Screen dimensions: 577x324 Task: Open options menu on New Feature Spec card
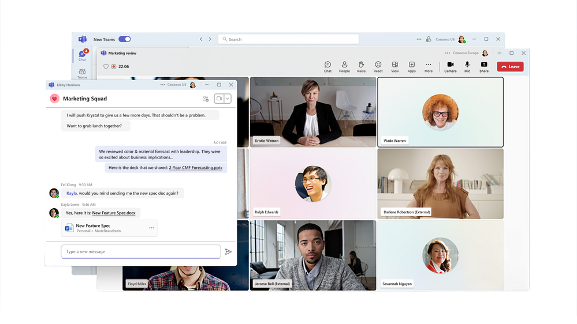coord(151,228)
